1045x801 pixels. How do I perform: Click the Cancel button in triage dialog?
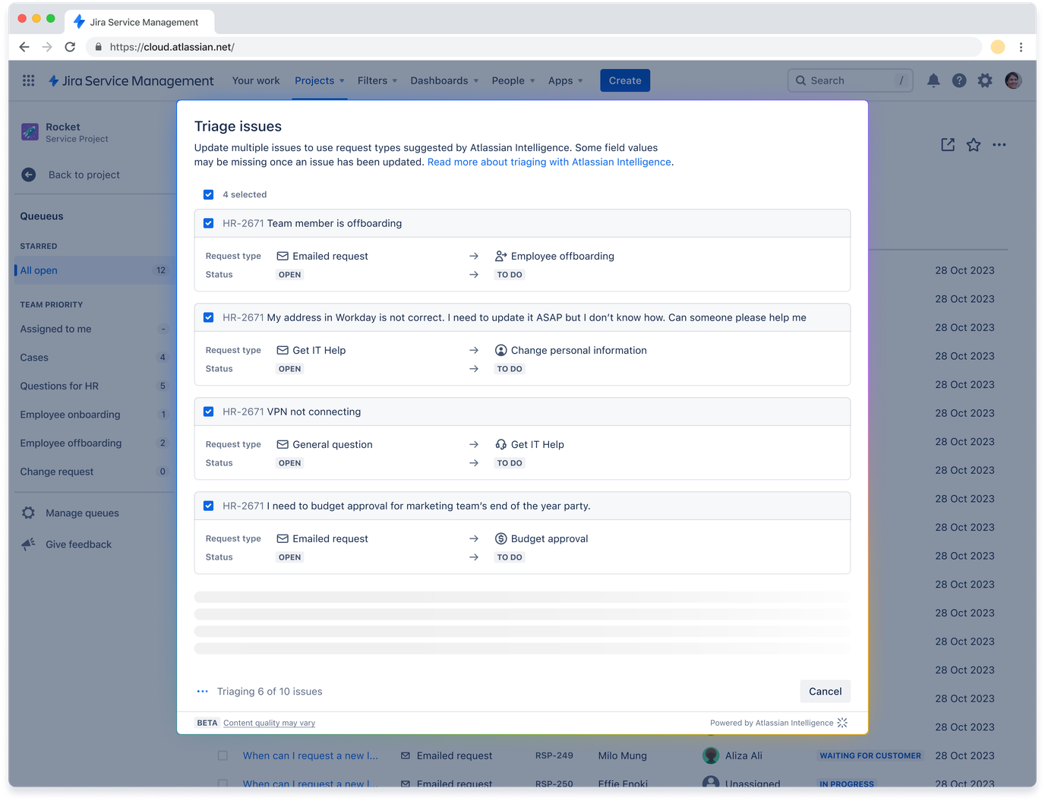point(825,691)
